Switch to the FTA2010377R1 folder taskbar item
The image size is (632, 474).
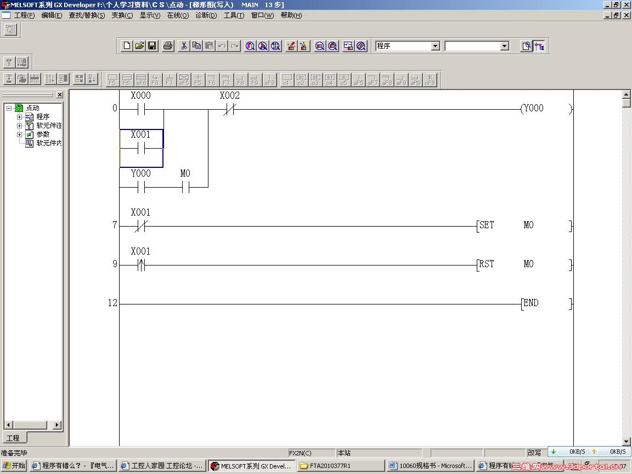tap(341, 466)
